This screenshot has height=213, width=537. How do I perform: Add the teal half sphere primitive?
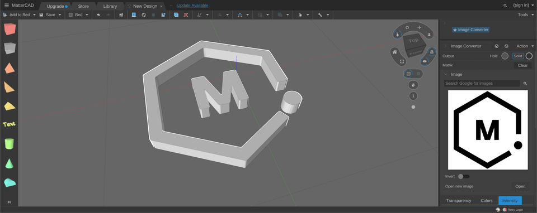click(10, 182)
